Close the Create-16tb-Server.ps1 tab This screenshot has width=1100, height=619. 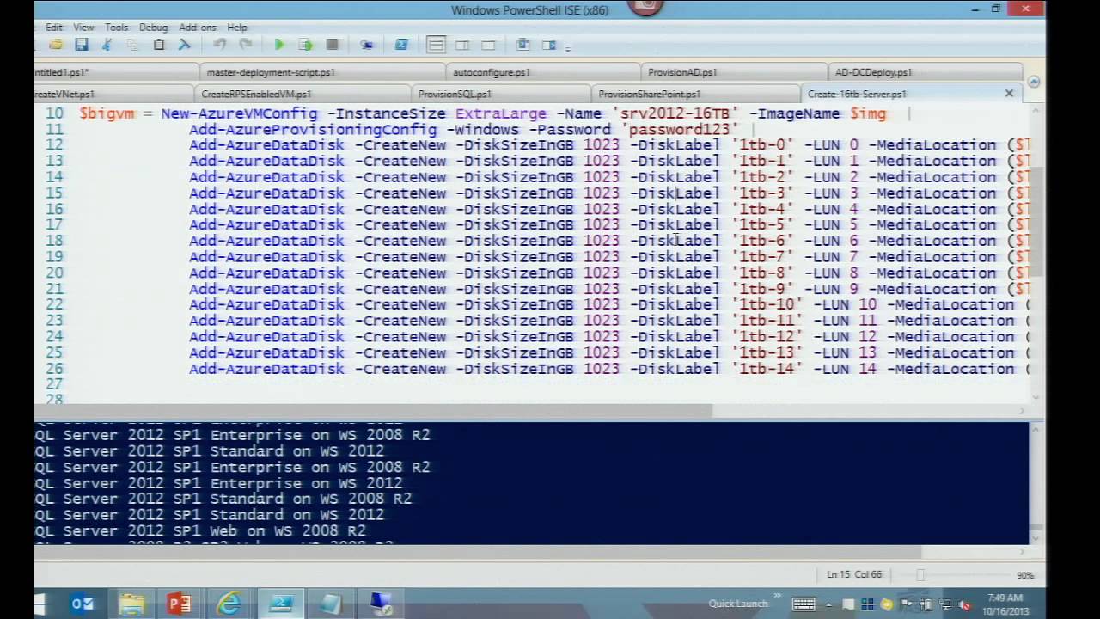pos(1009,93)
